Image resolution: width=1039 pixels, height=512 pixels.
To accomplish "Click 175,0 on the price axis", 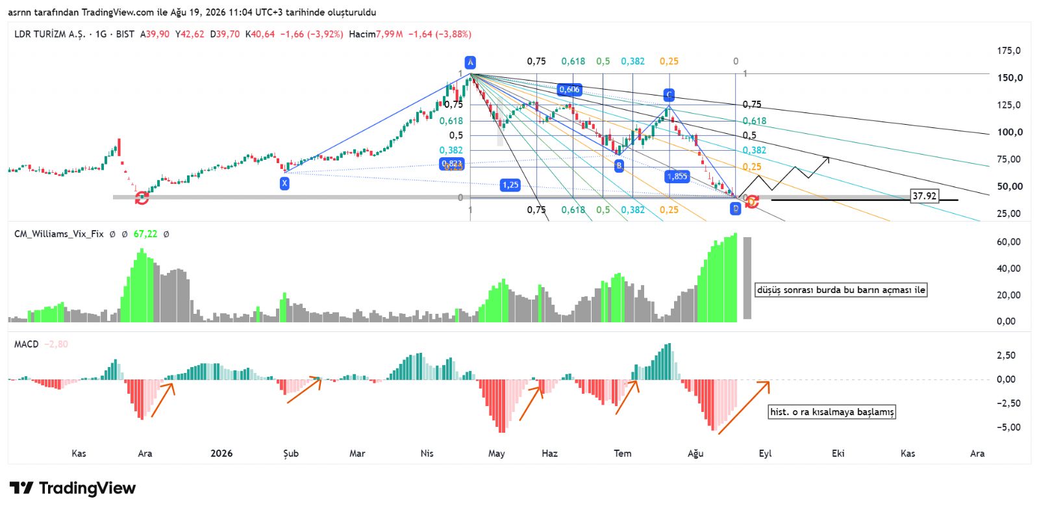I will [1008, 51].
